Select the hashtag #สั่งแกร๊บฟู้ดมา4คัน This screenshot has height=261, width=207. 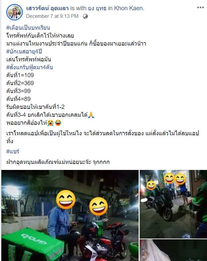(x=30, y=67)
